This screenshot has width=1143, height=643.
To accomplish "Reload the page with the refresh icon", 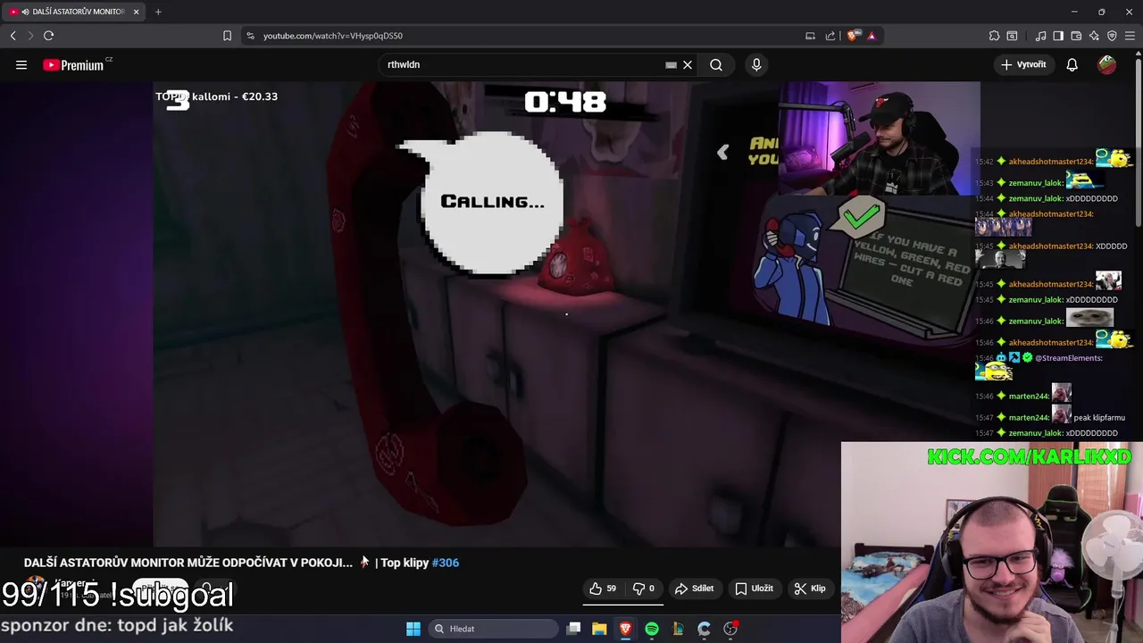I will click(x=48, y=36).
